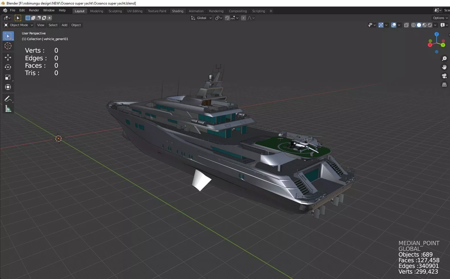Add a new workspace with plus button
Screen dimensions: 450x279
[x=271, y=11]
